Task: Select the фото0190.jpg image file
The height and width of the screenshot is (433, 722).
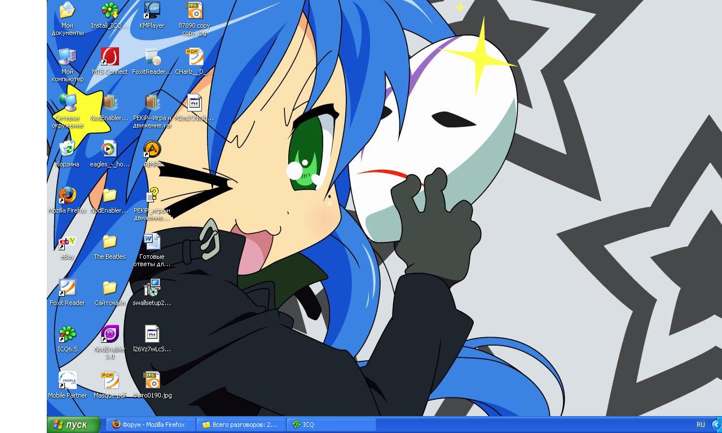Action: coord(152,380)
